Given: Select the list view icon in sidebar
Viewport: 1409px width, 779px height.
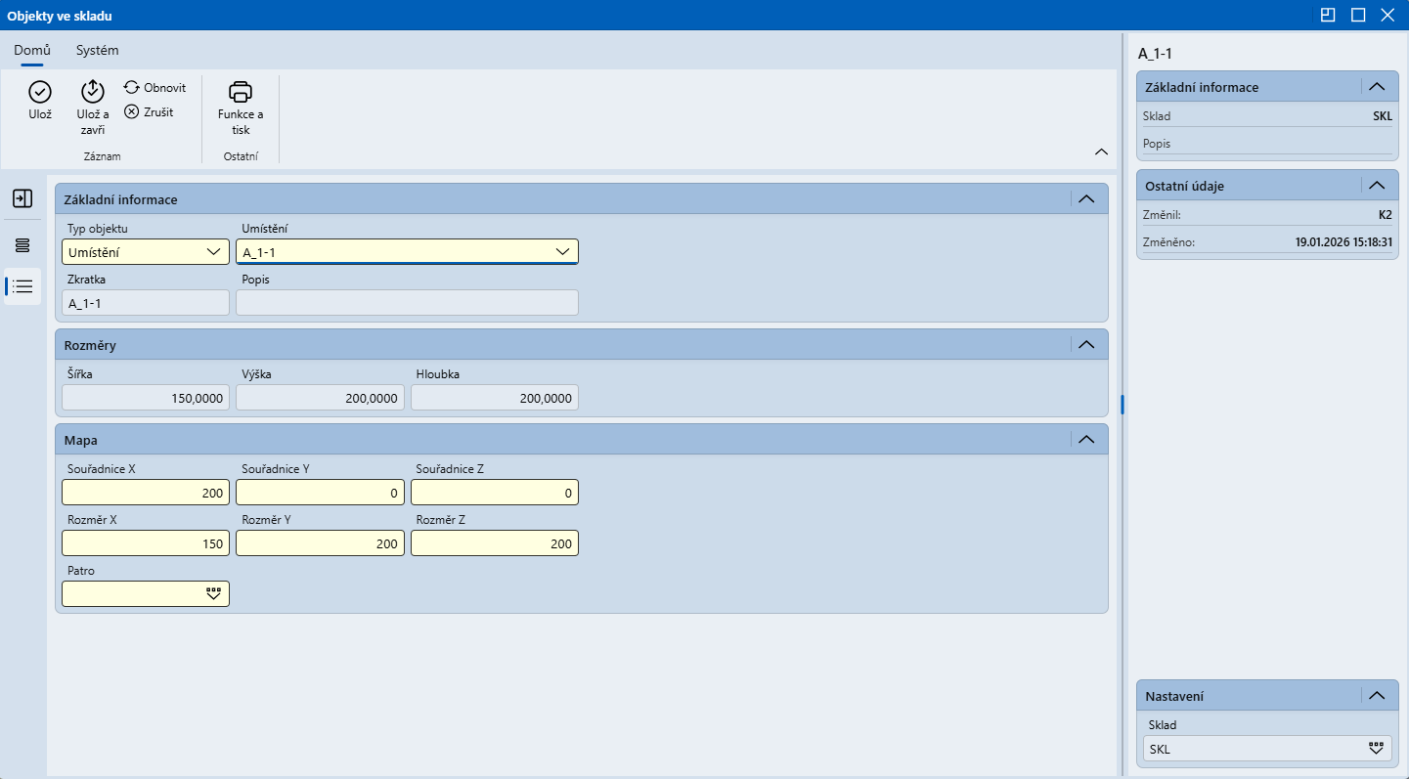Looking at the screenshot, I should (22, 286).
